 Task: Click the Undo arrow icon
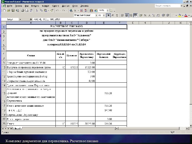click(x=57, y=10)
